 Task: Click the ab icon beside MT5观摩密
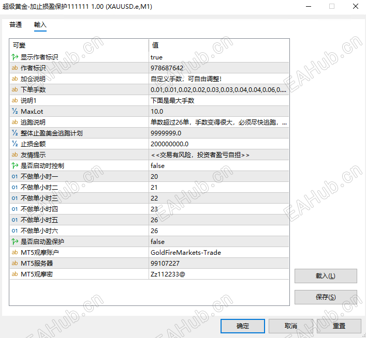click(14, 274)
